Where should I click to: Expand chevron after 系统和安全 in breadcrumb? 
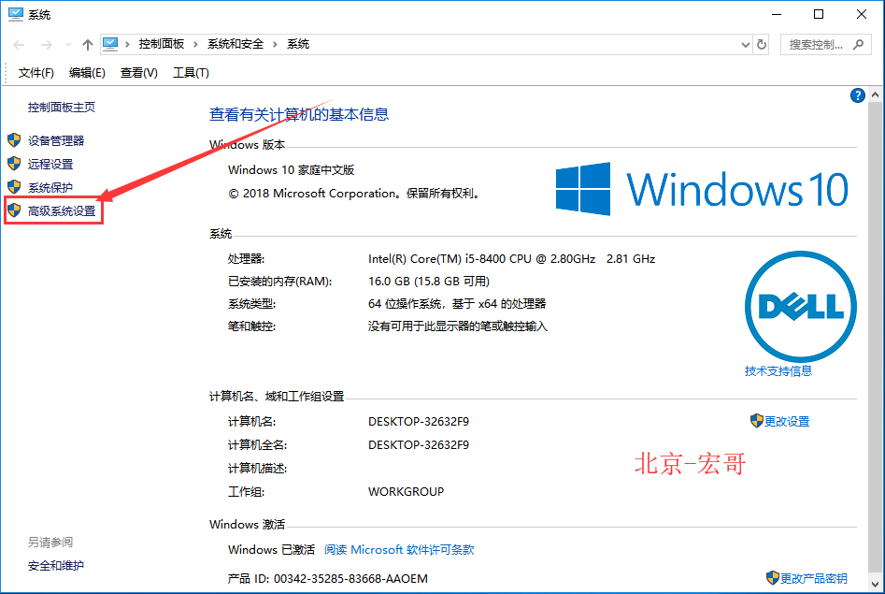pyautogui.click(x=275, y=44)
